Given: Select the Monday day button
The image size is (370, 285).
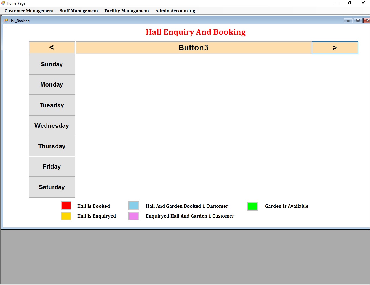Looking at the screenshot, I should (52, 85).
